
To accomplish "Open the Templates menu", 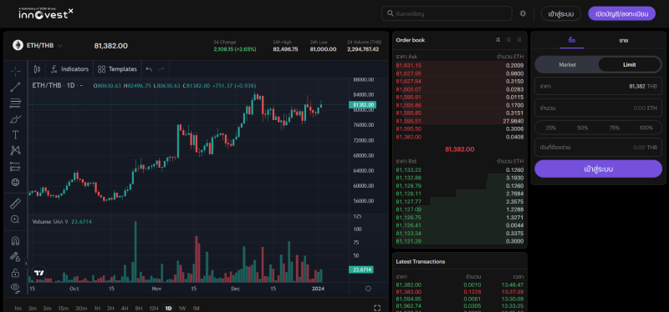I will (x=117, y=69).
